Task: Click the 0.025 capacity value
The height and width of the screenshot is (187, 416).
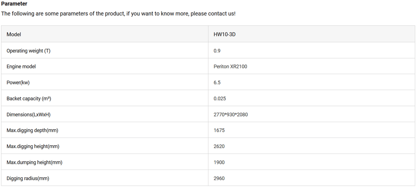Action: [x=219, y=99]
